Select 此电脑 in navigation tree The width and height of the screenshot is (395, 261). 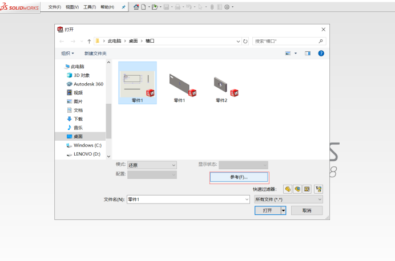(75, 66)
